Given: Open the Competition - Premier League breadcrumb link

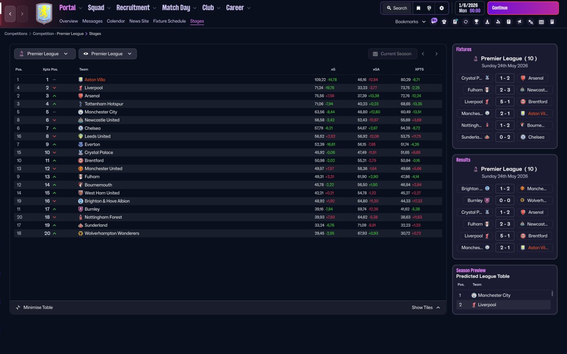Looking at the screenshot, I should 58,34.
